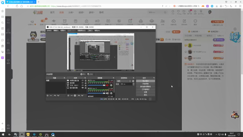Toggle the lock on the 文本 (GDI+) source
The image size is (243, 137).
click(x=86, y=85)
